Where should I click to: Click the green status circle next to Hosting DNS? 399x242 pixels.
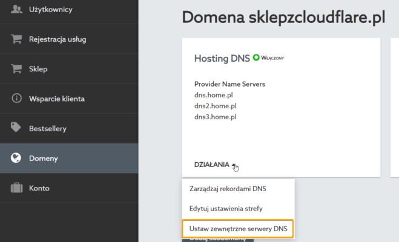pos(256,57)
